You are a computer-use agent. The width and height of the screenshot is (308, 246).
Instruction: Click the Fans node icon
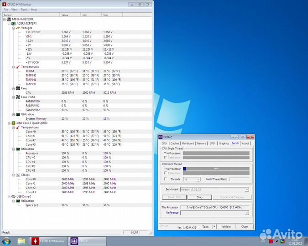click(18, 88)
